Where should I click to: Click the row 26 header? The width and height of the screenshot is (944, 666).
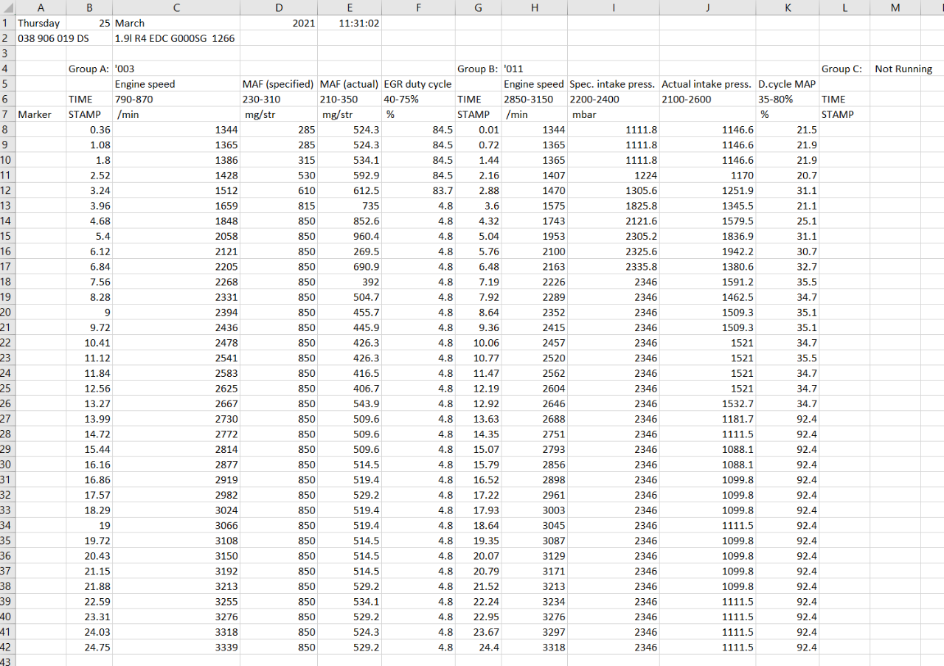pyautogui.click(x=7, y=403)
